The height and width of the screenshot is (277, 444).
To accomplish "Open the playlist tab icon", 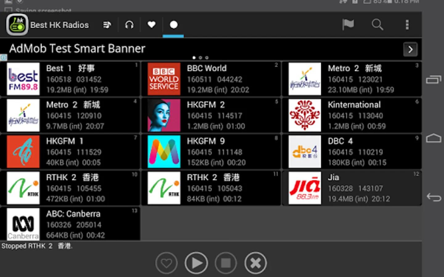I will click(107, 25).
